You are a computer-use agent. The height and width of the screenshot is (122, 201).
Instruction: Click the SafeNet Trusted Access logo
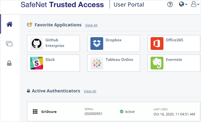pyautogui.click(x=62, y=5)
